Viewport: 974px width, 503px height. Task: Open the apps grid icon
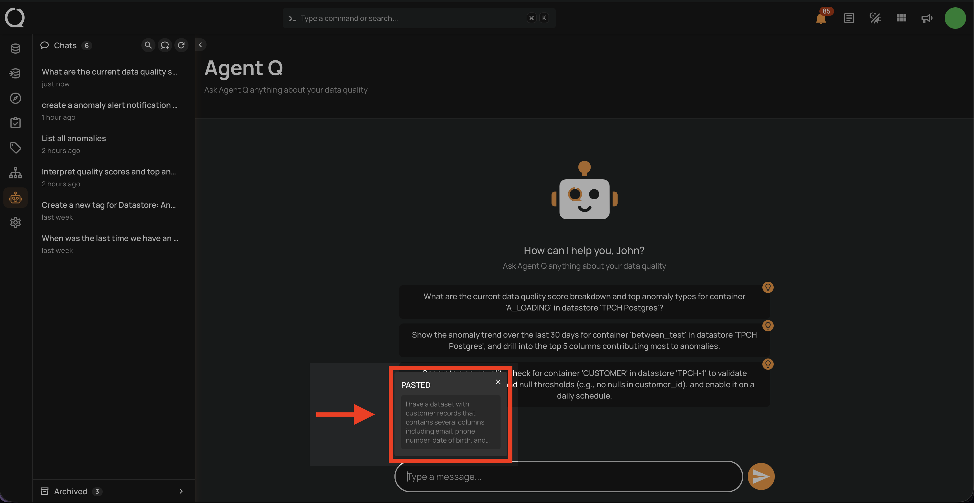coord(901,18)
